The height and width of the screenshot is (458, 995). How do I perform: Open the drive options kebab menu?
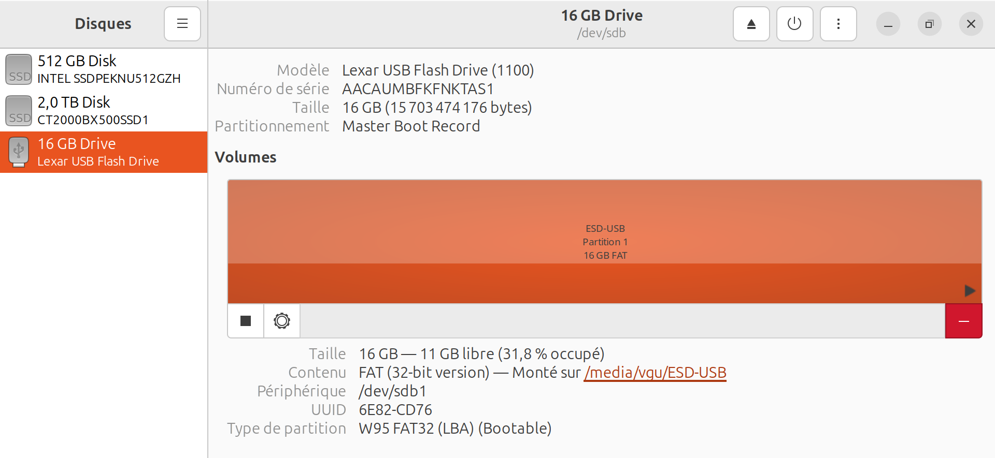pyautogui.click(x=838, y=24)
